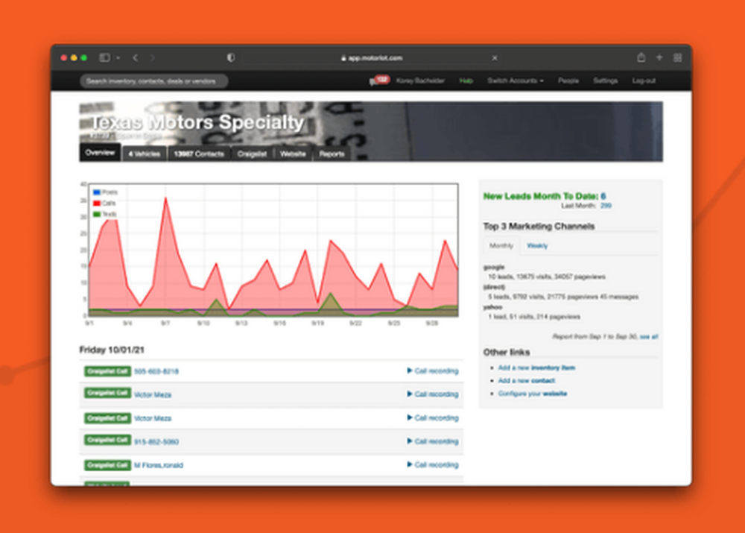
Task: Click the red Calls legend swatch
Action: [96, 204]
